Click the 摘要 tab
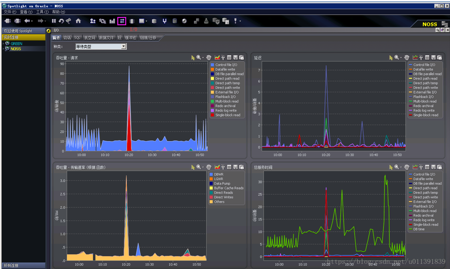This screenshot has height=269, width=450. point(56,38)
